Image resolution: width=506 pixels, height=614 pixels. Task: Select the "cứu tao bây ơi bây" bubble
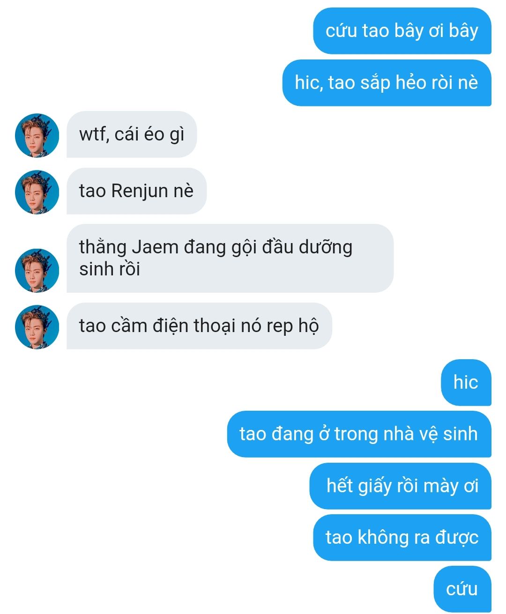[402, 31]
